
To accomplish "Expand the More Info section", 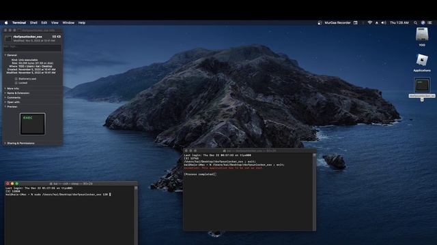I will coord(5,88).
